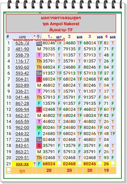Image resolution: width=127 pixels, height=184 pixels.
Task: Open the 503-89 link
Action: click(22, 85)
